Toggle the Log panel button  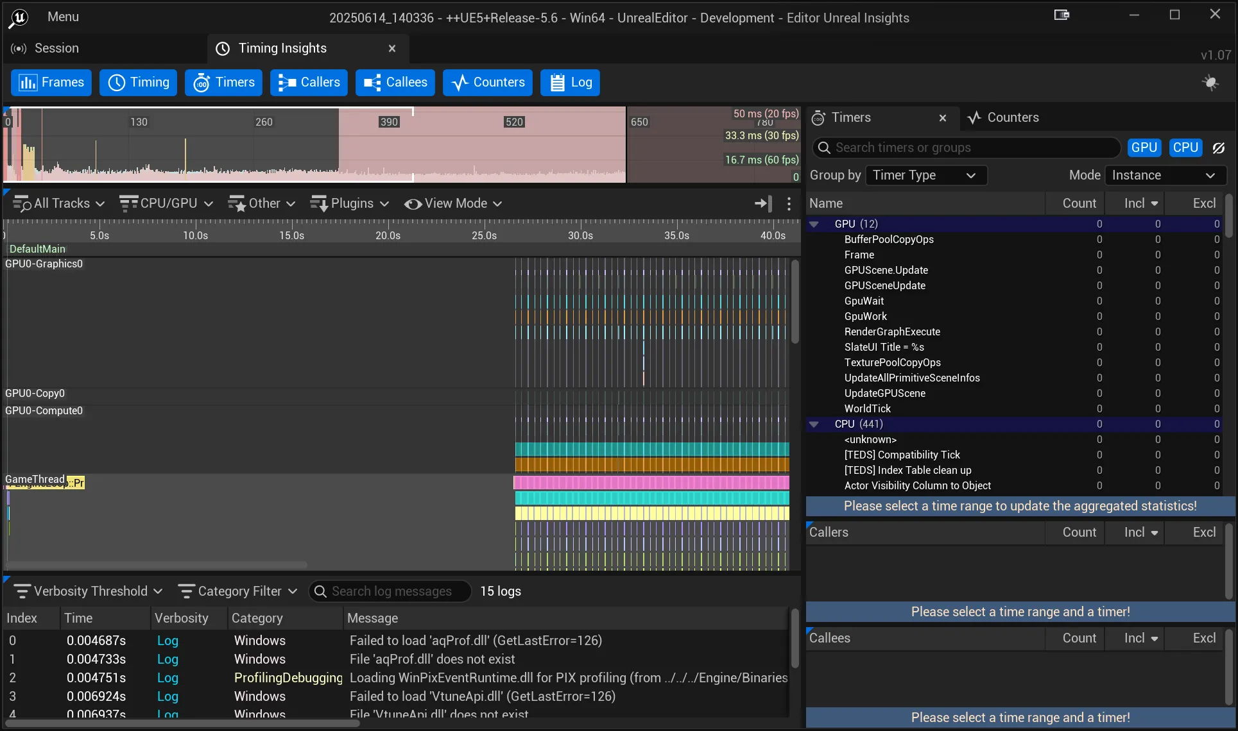(570, 83)
